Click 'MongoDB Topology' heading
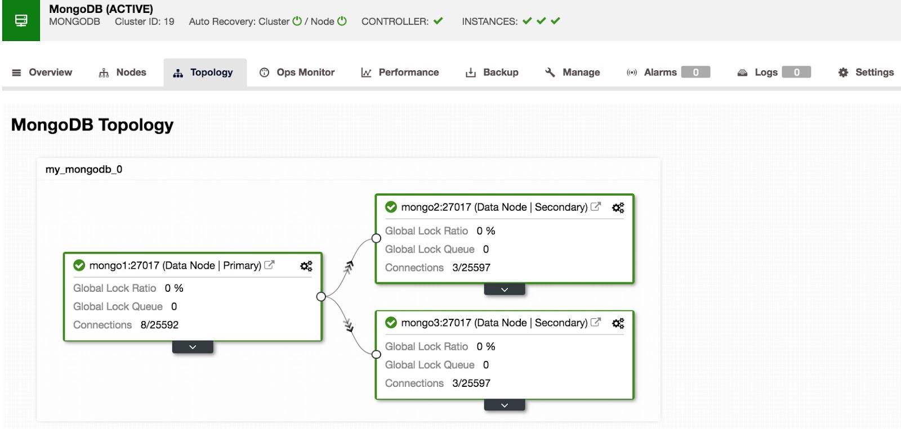Image resolution: width=901 pixels, height=429 pixels. click(x=92, y=125)
